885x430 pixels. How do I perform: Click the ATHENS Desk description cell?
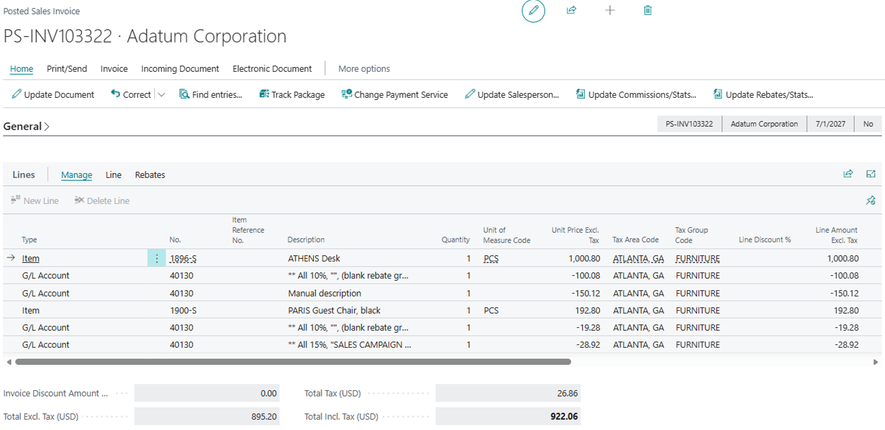click(314, 258)
